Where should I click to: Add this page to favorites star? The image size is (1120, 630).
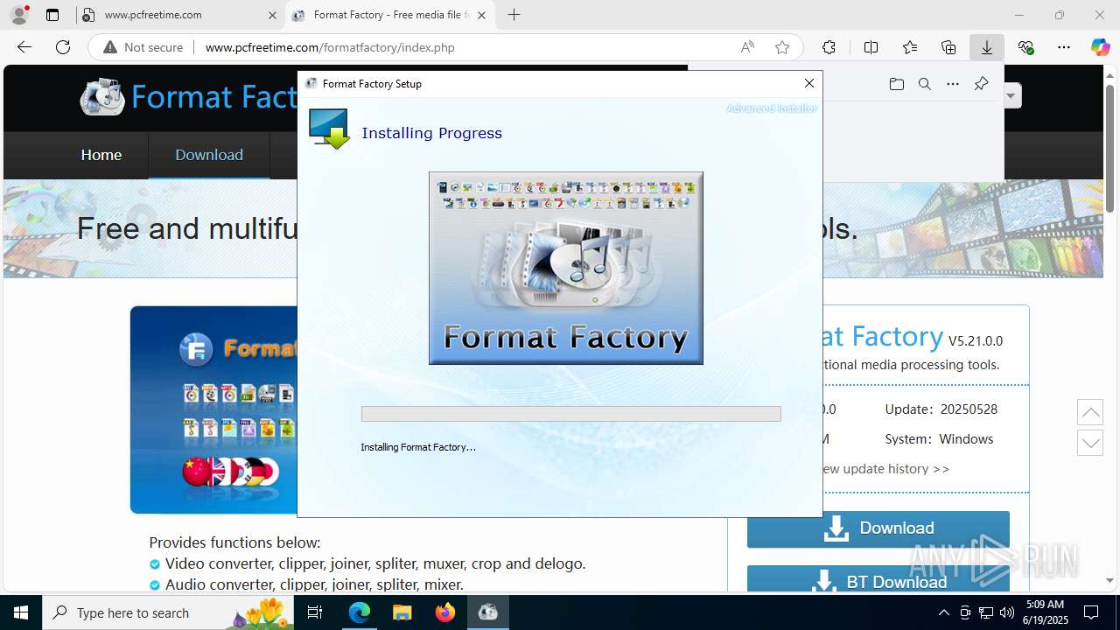[x=782, y=47]
